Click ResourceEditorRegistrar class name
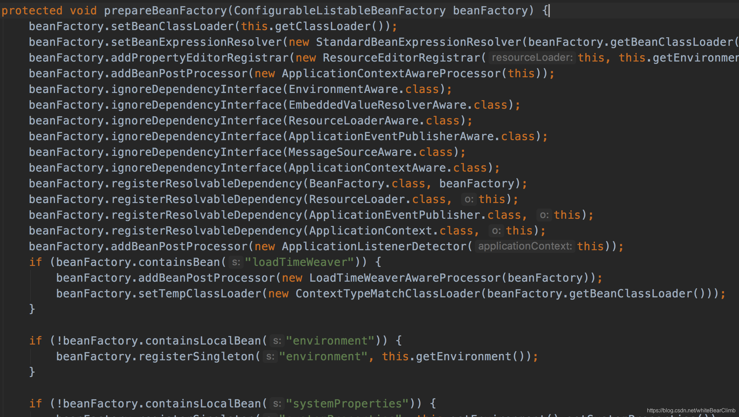This screenshot has width=739, height=417. [x=401, y=58]
